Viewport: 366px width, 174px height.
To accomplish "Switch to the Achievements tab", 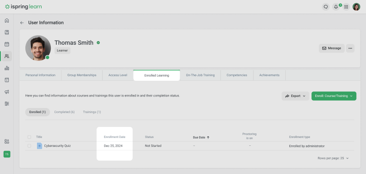I will coord(269,75).
